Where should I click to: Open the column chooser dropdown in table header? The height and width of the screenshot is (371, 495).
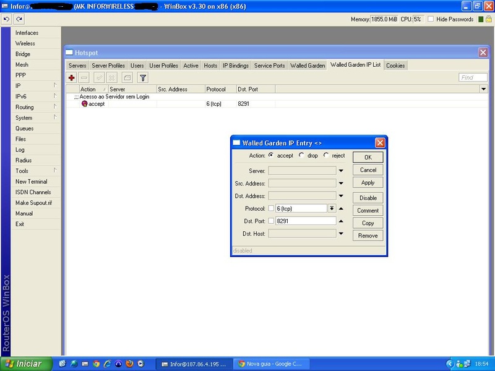point(484,89)
